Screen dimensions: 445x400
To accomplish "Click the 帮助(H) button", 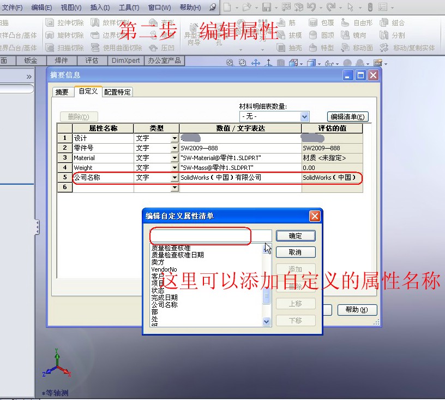I will [x=357, y=310].
